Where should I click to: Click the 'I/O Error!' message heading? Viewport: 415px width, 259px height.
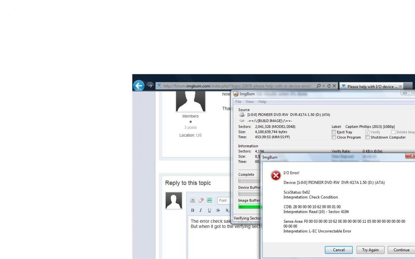click(x=292, y=173)
